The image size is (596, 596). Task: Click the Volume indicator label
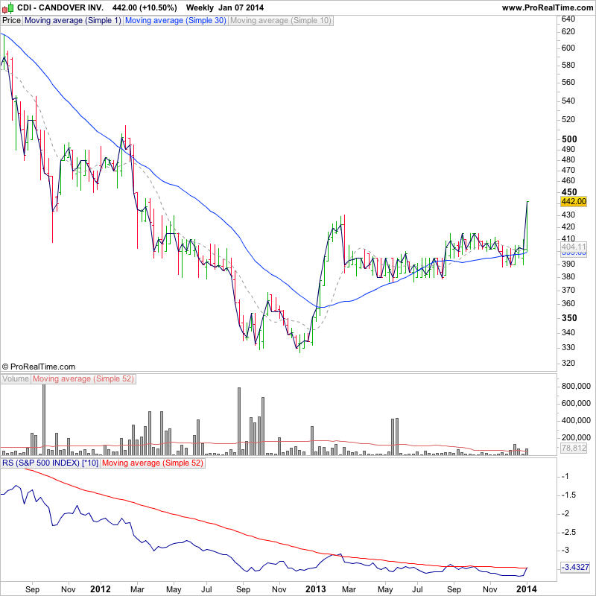(16, 379)
